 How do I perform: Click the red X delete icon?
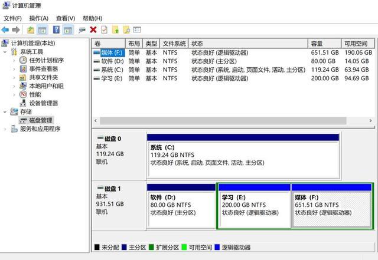point(93,30)
